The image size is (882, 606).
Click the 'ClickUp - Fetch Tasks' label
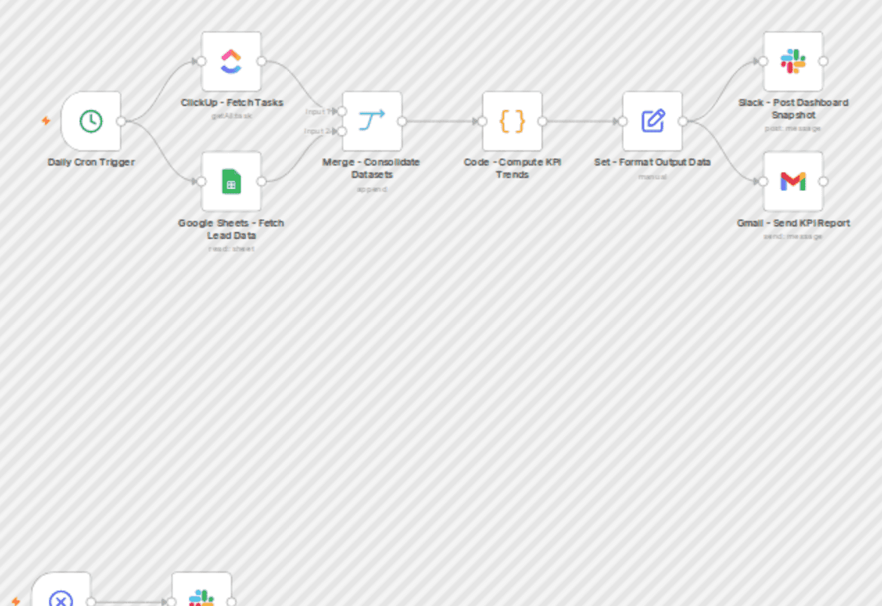pyautogui.click(x=232, y=103)
